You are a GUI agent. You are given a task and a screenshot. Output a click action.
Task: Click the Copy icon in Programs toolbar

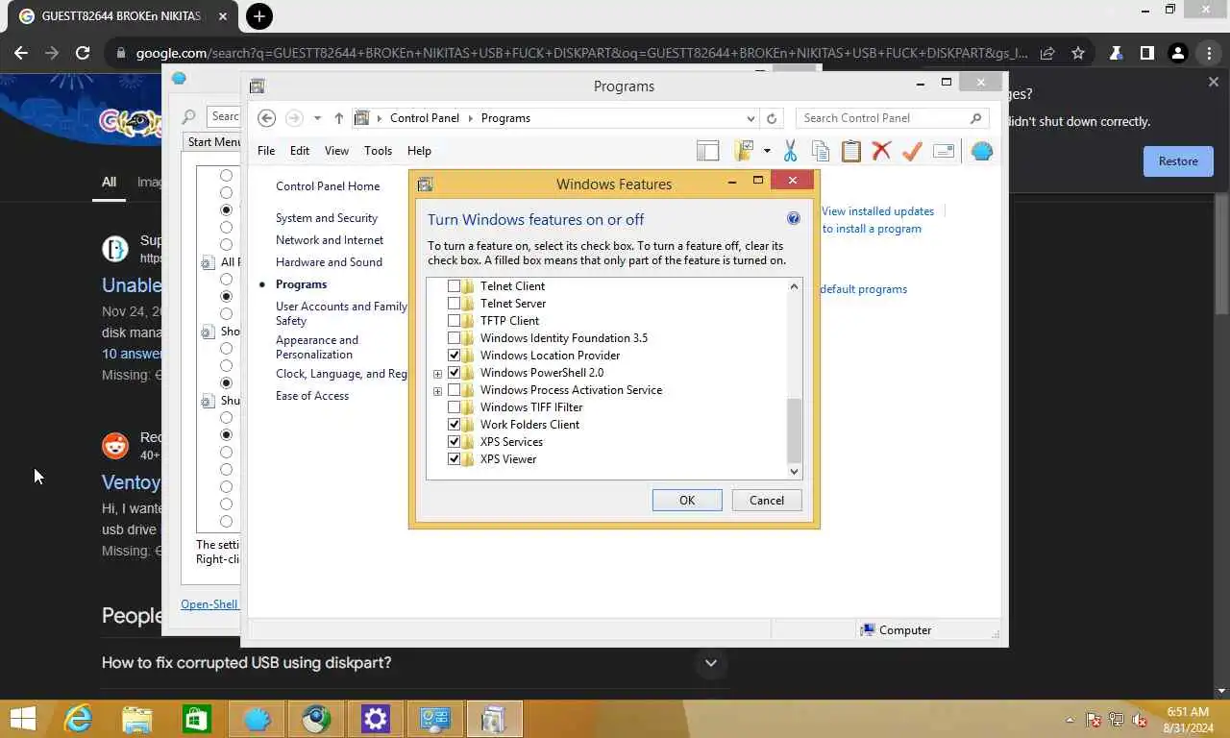[x=820, y=151]
